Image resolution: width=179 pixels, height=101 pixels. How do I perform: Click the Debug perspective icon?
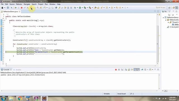coord(176,8)
